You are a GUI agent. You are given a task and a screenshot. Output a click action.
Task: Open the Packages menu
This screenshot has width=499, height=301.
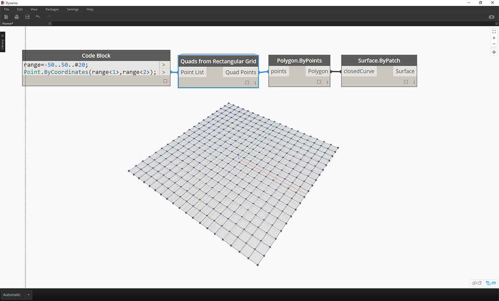tap(52, 9)
